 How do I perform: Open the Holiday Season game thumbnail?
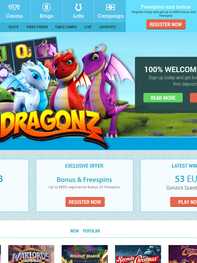point(85,254)
